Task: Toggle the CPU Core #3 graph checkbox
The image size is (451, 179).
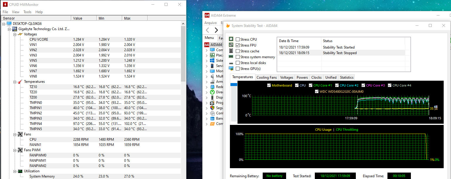Action: (x=363, y=85)
